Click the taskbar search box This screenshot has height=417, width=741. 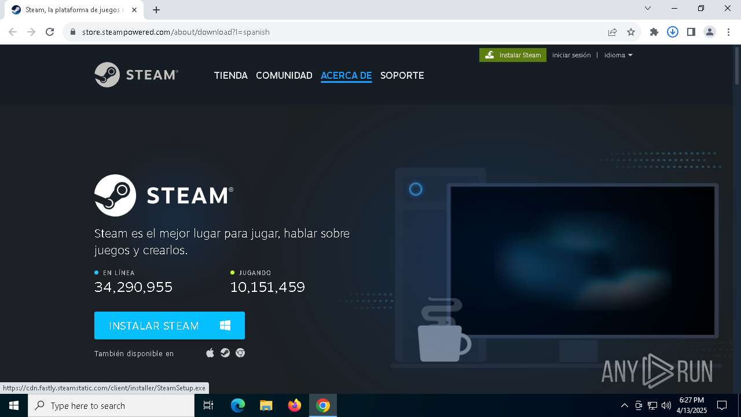[x=111, y=405]
